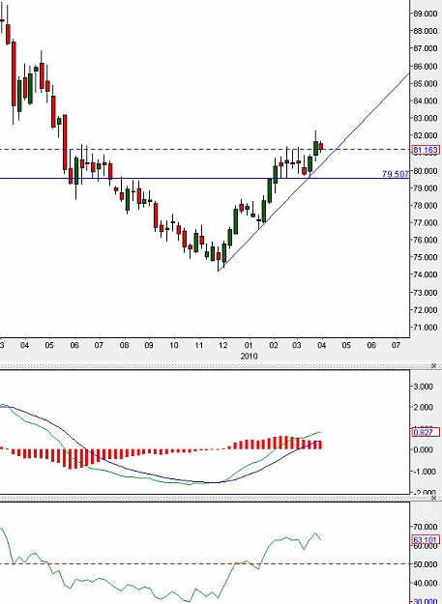Image resolution: width=442 pixels, height=604 pixels.
Task: Select the 0.827 MACD value tag
Action: [426, 432]
